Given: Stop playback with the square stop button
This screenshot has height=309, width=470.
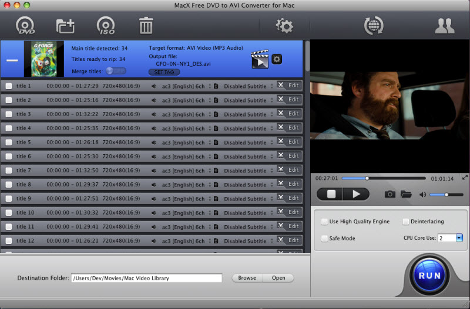Looking at the screenshot, I should (x=330, y=194).
